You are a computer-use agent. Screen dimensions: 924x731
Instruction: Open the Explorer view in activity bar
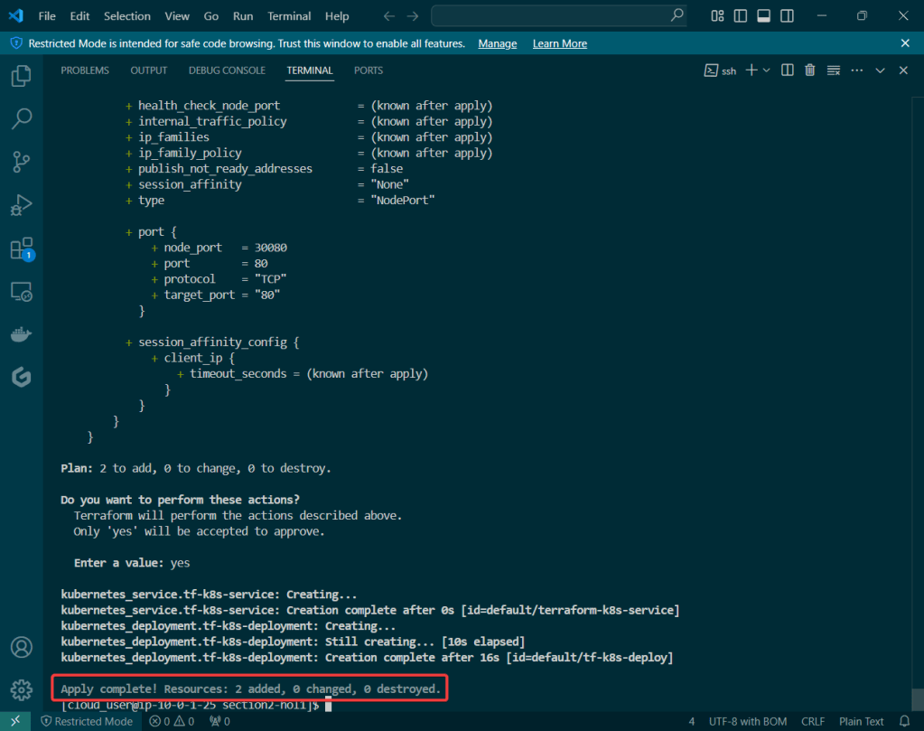(x=21, y=76)
